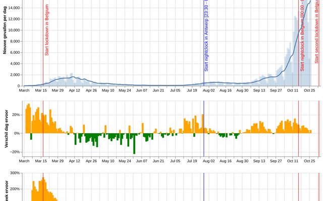
Task: Click the 'Oct 25' label under the top chart
Action: pos(309,91)
